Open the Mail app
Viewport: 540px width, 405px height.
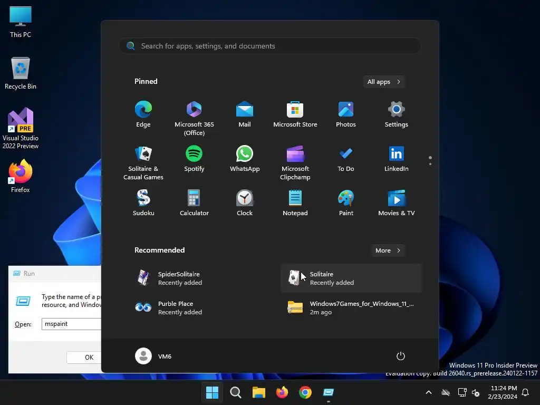click(x=245, y=114)
